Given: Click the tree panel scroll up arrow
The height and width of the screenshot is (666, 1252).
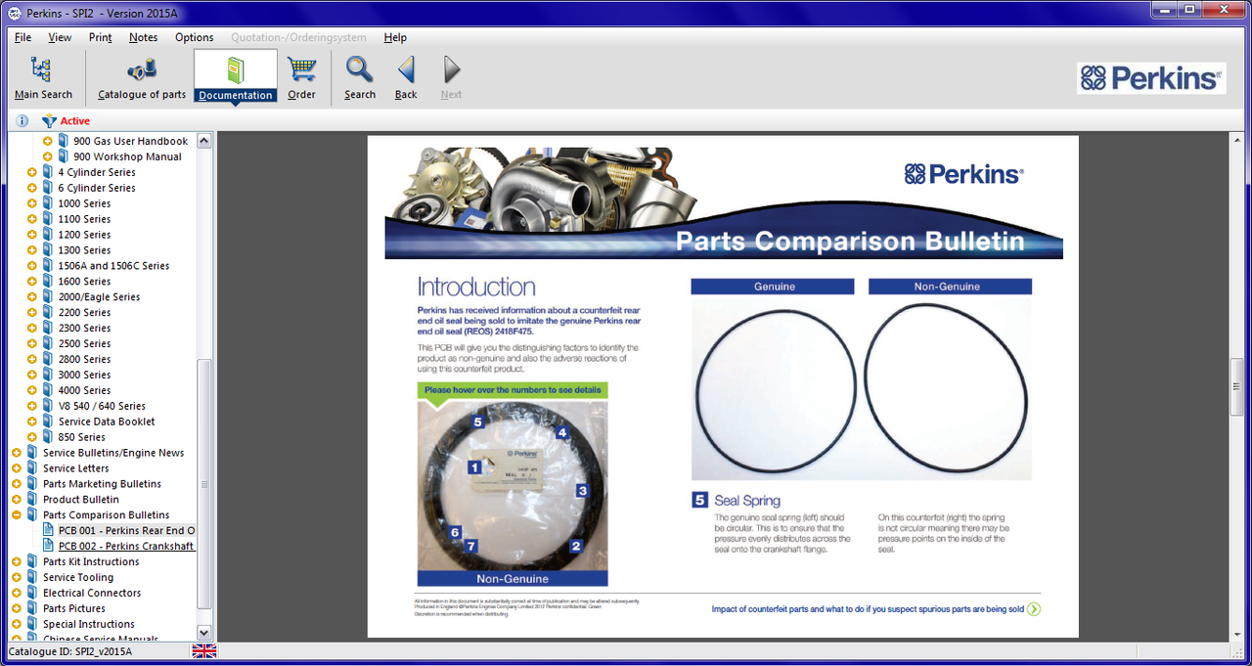Looking at the screenshot, I should [x=203, y=141].
